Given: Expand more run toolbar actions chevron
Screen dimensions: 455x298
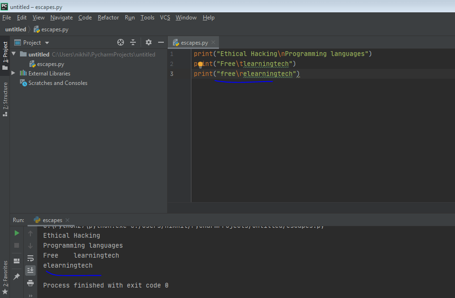Looking at the screenshot, I should click(30, 296).
